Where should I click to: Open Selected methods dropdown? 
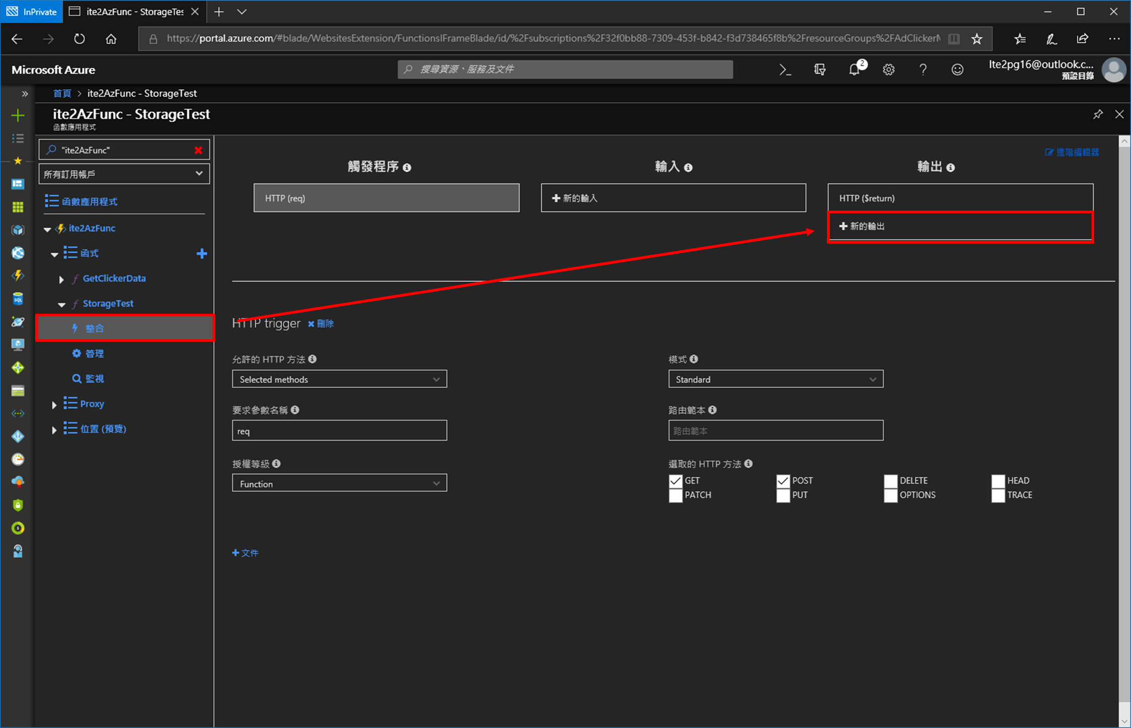(x=339, y=379)
